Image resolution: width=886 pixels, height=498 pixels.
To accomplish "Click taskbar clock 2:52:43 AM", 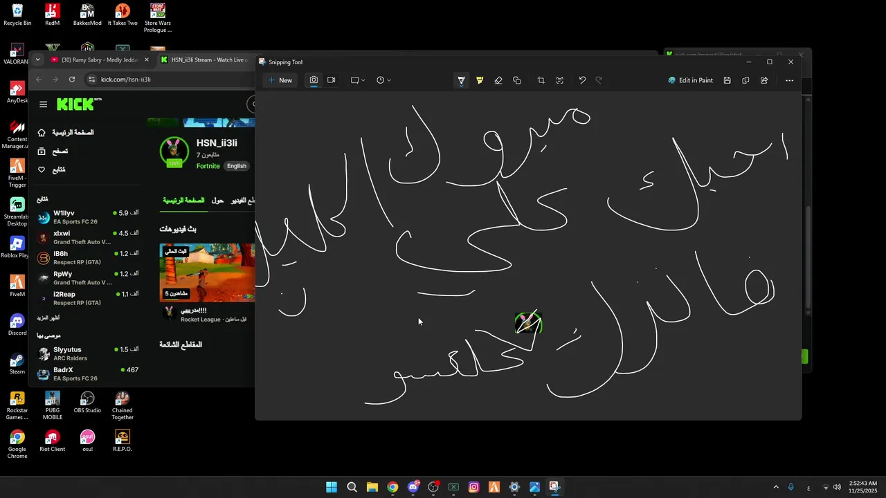I will pos(862,487).
